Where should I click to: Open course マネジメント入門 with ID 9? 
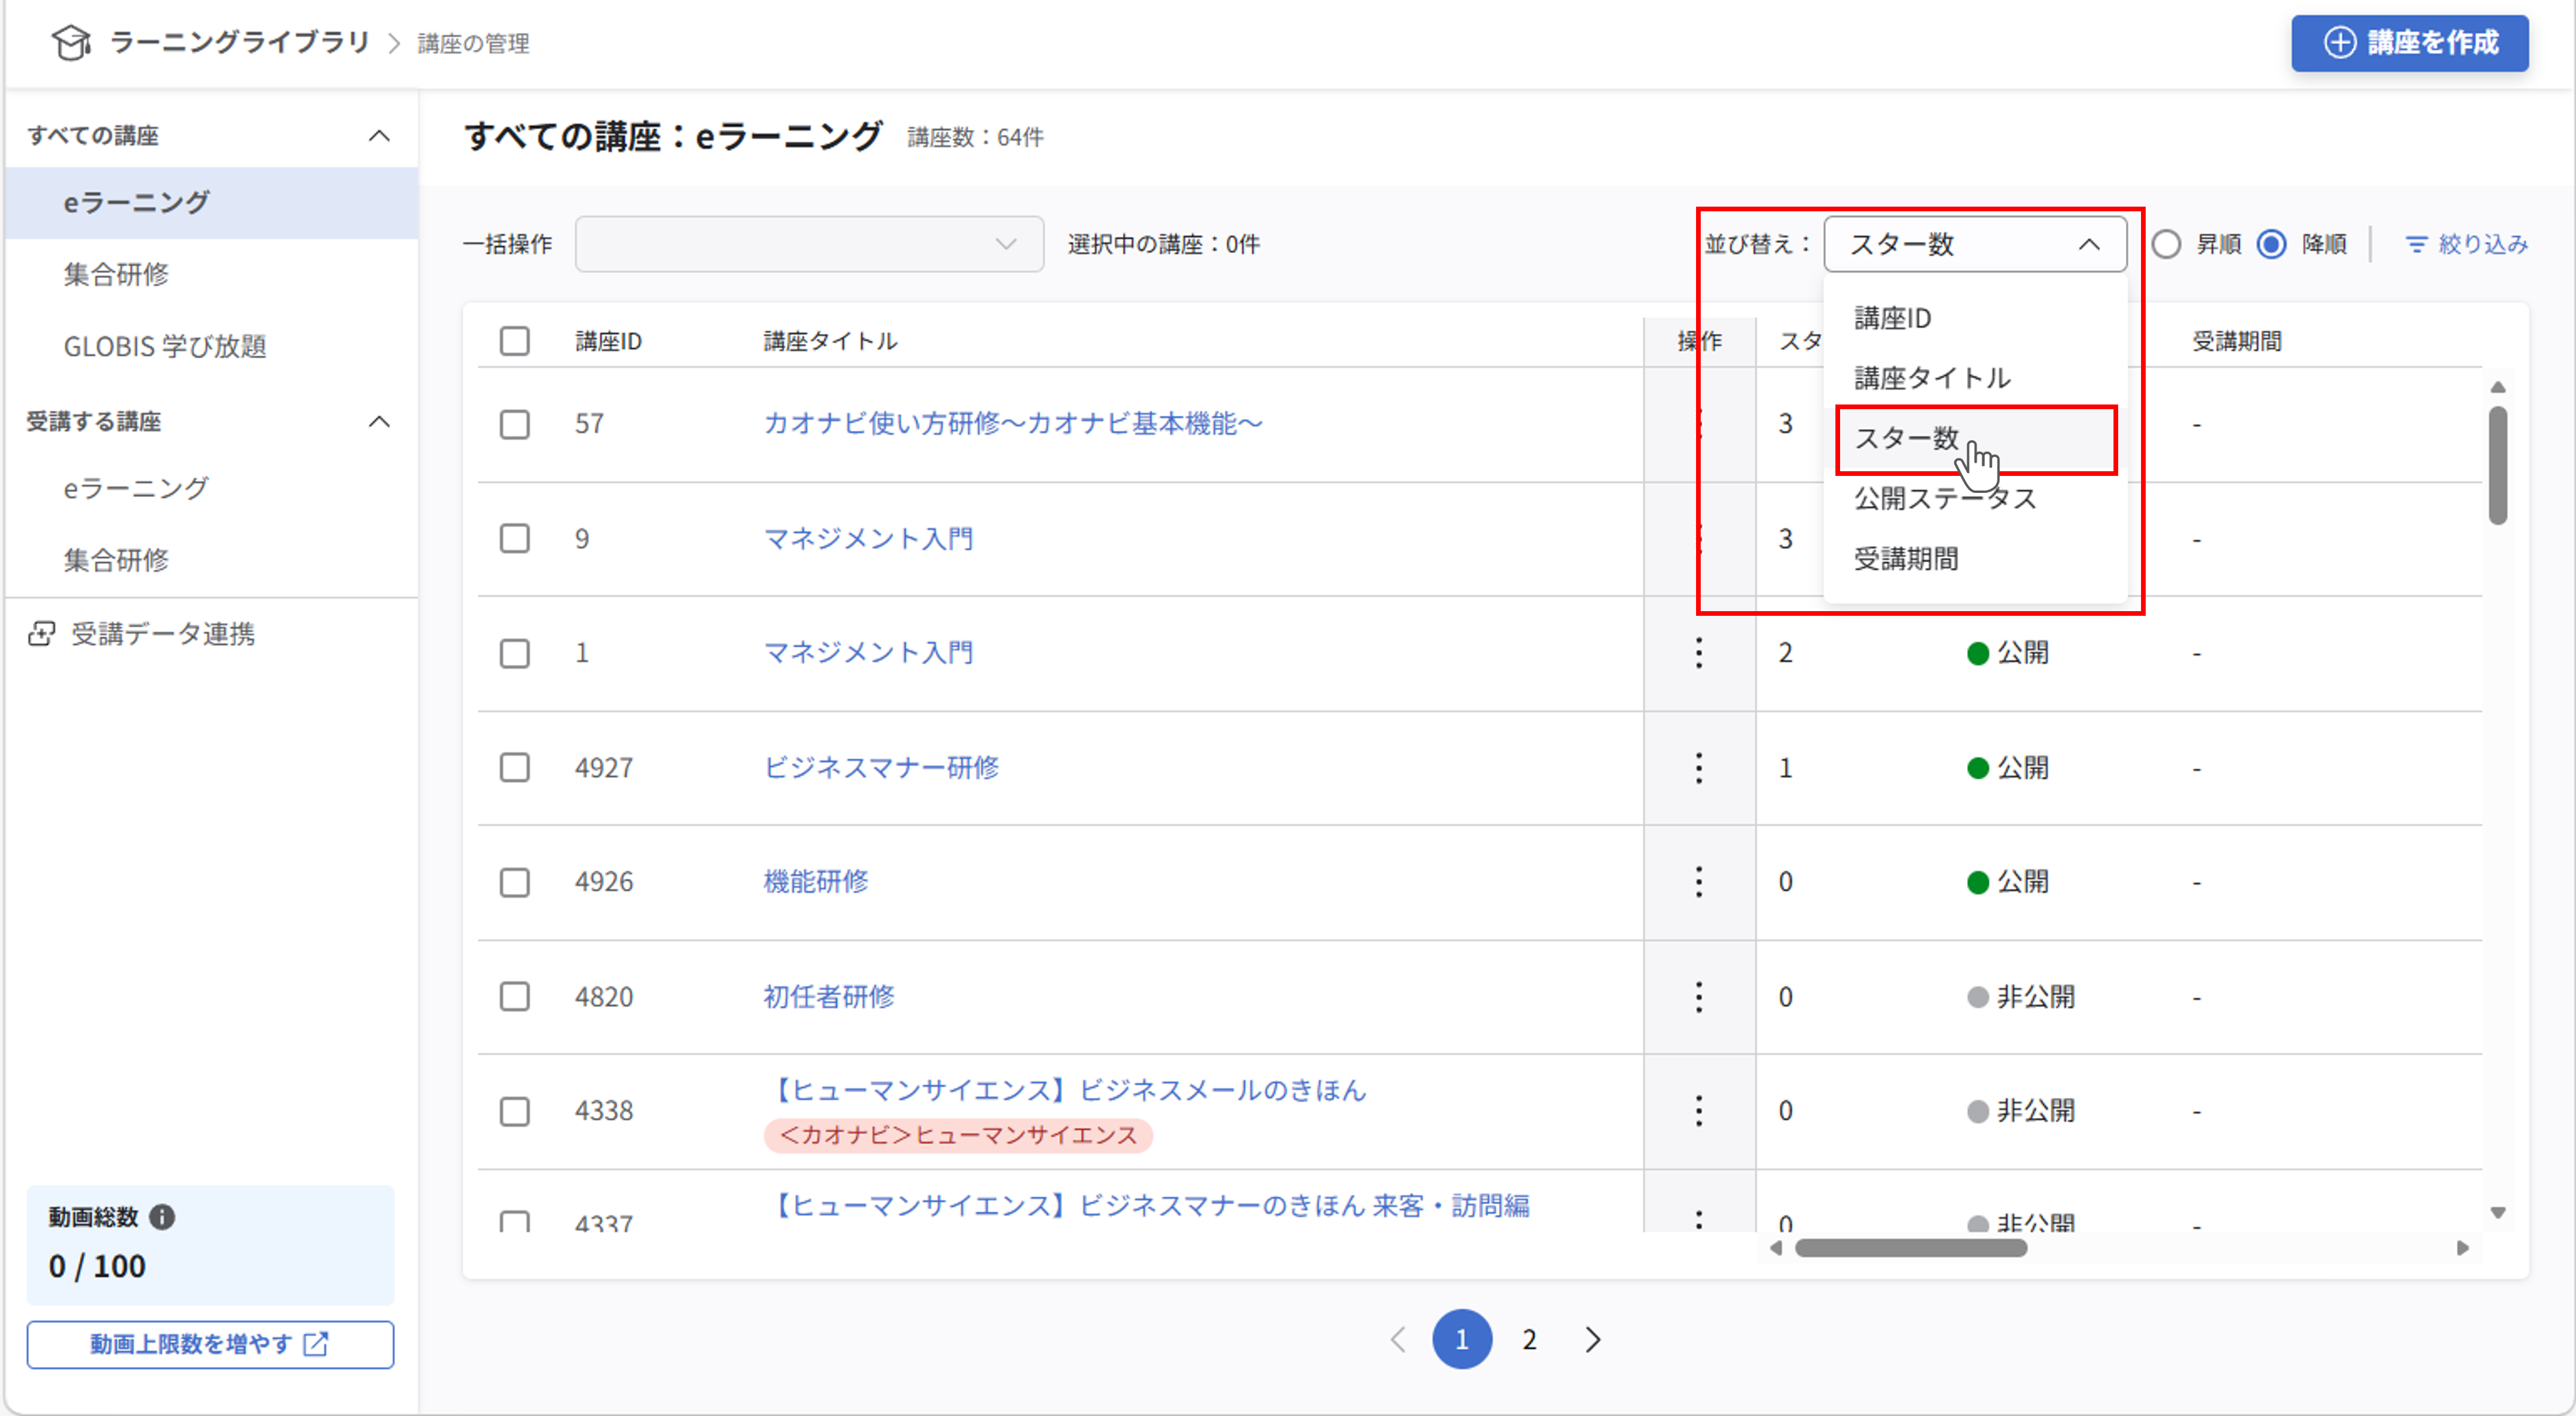click(x=868, y=539)
